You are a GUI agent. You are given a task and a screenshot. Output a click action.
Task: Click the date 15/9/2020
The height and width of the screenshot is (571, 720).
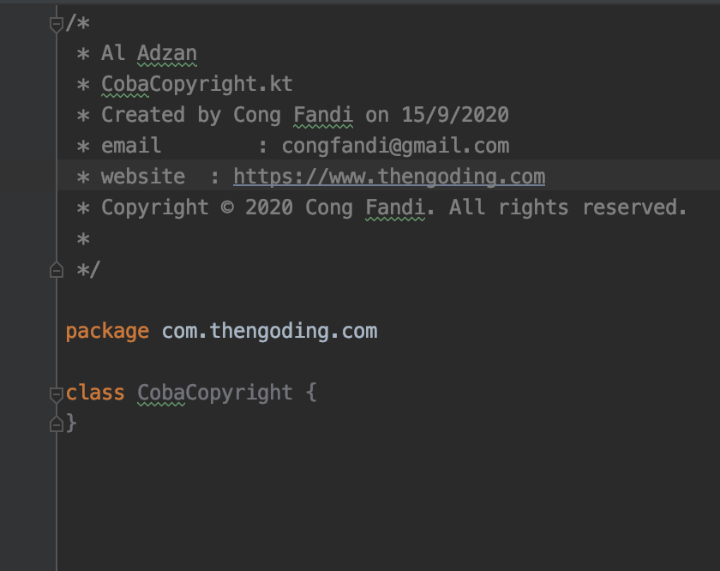point(455,116)
